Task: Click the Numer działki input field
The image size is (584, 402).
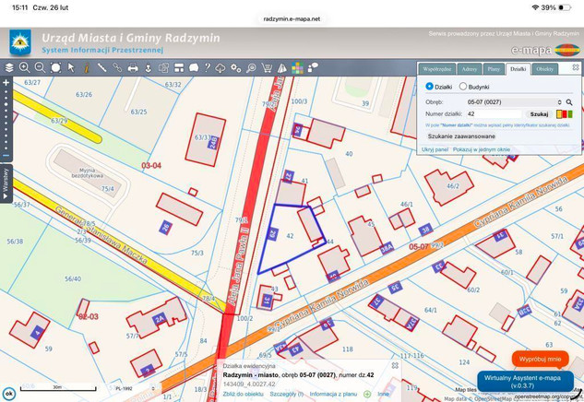Action: (494, 114)
